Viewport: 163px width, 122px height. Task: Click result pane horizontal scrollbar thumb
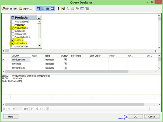pyautogui.click(x=75, y=104)
